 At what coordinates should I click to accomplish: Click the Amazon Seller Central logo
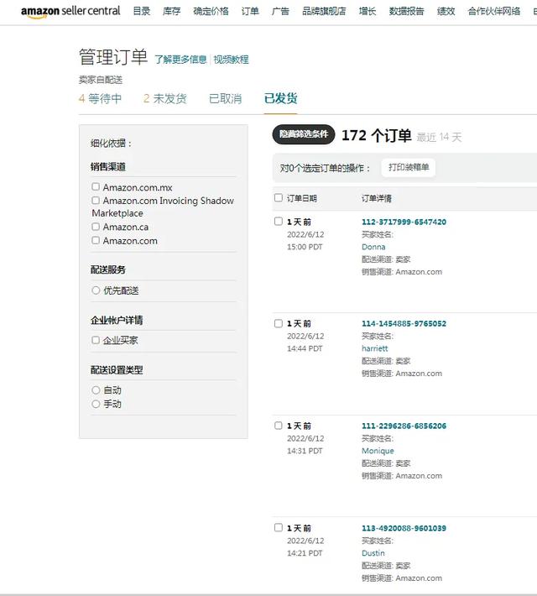(x=70, y=12)
